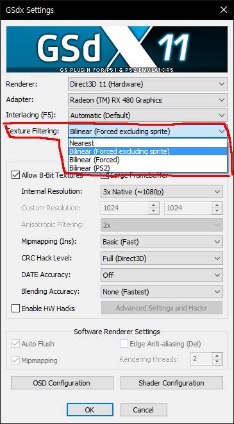
Task: Confirm settings with OK button
Action: (90, 410)
